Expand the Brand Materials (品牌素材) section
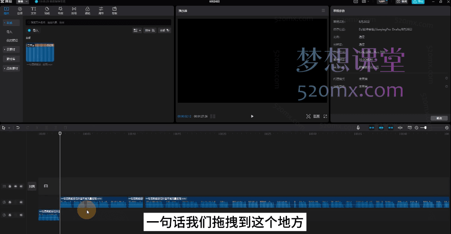Screen dimensions: 451x234 [11, 68]
